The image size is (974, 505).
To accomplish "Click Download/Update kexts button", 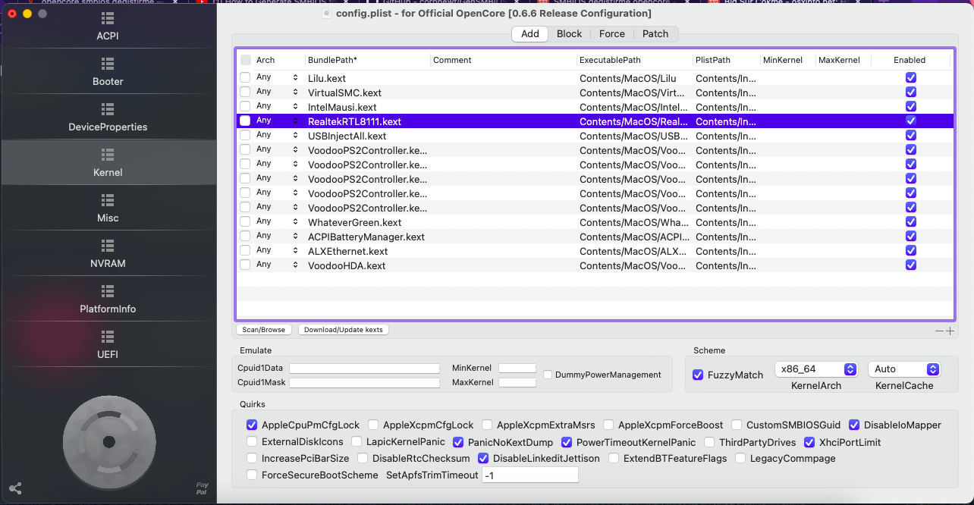I will point(344,330).
